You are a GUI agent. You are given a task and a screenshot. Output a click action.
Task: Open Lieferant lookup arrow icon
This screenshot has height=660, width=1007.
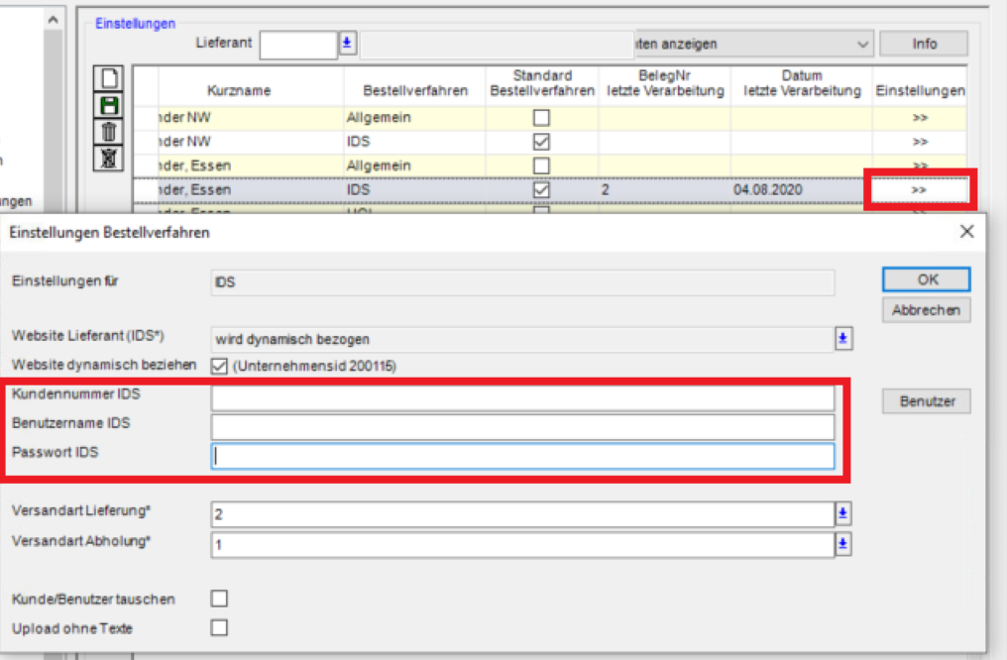tap(347, 43)
